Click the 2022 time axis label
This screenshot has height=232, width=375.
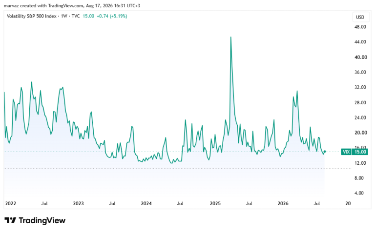(x=11, y=204)
